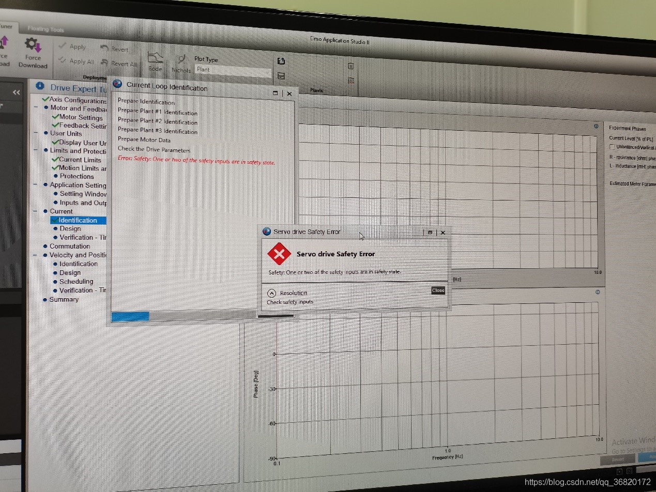This screenshot has height=492, width=656.
Task: Click the X on the Safety Error dialog
Action: pyautogui.click(x=443, y=233)
